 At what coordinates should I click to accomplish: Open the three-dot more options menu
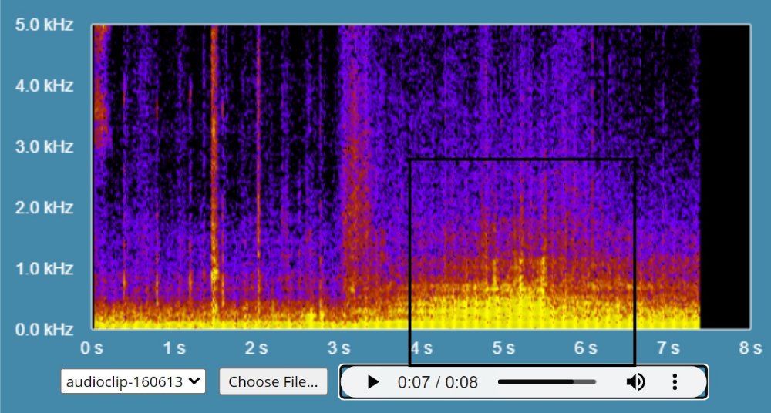click(x=675, y=382)
